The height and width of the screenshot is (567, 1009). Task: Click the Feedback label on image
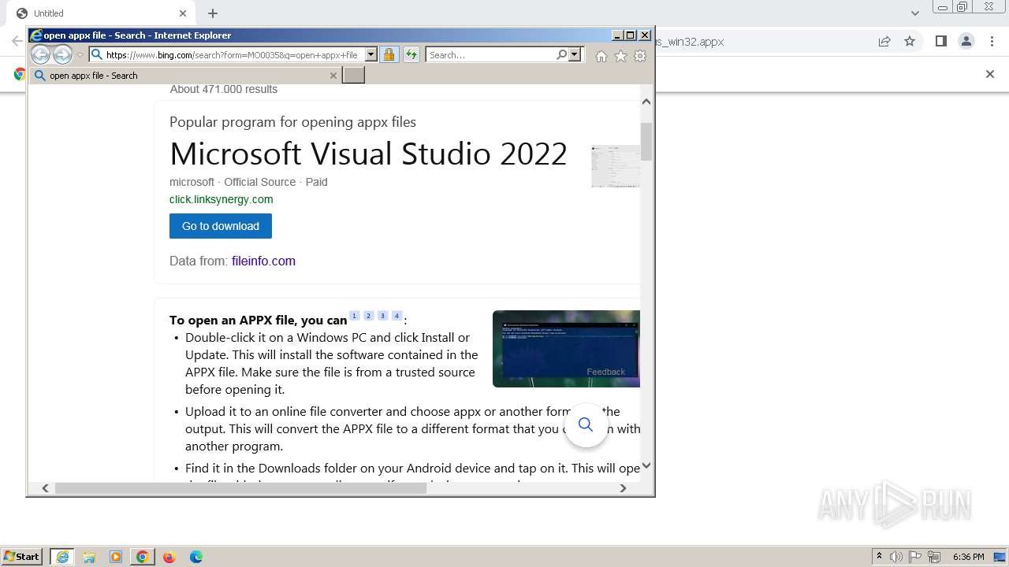pos(605,372)
